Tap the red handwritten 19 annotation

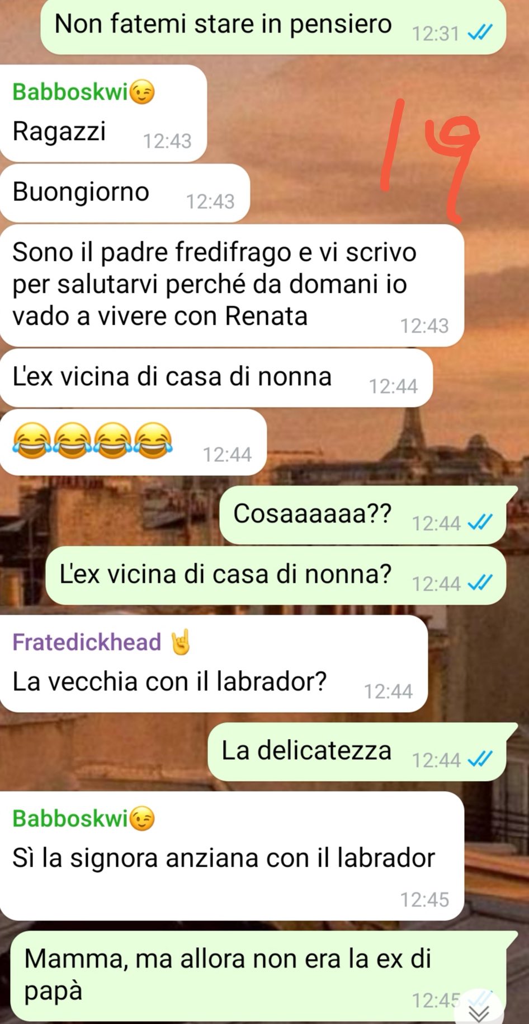click(x=429, y=161)
